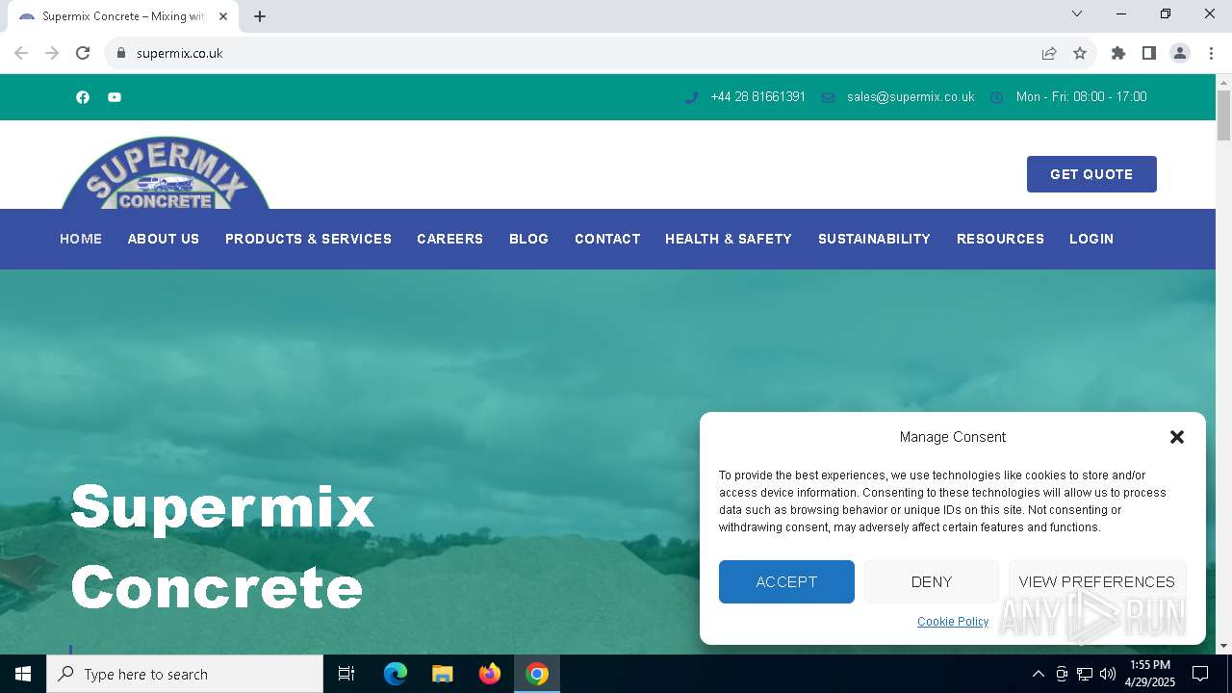Viewport: 1232px width, 693px height.
Task: Click the Chrome icon on the taskbar
Action: [x=537, y=674]
